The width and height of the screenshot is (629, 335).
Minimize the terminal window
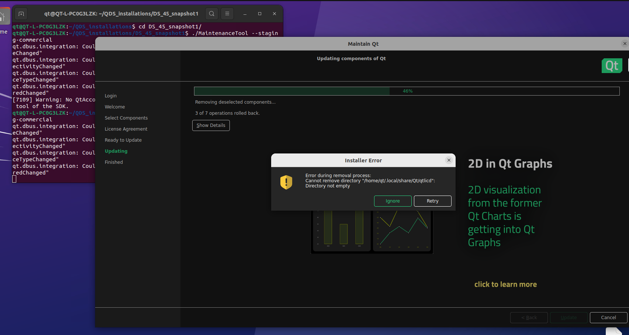[x=245, y=14]
